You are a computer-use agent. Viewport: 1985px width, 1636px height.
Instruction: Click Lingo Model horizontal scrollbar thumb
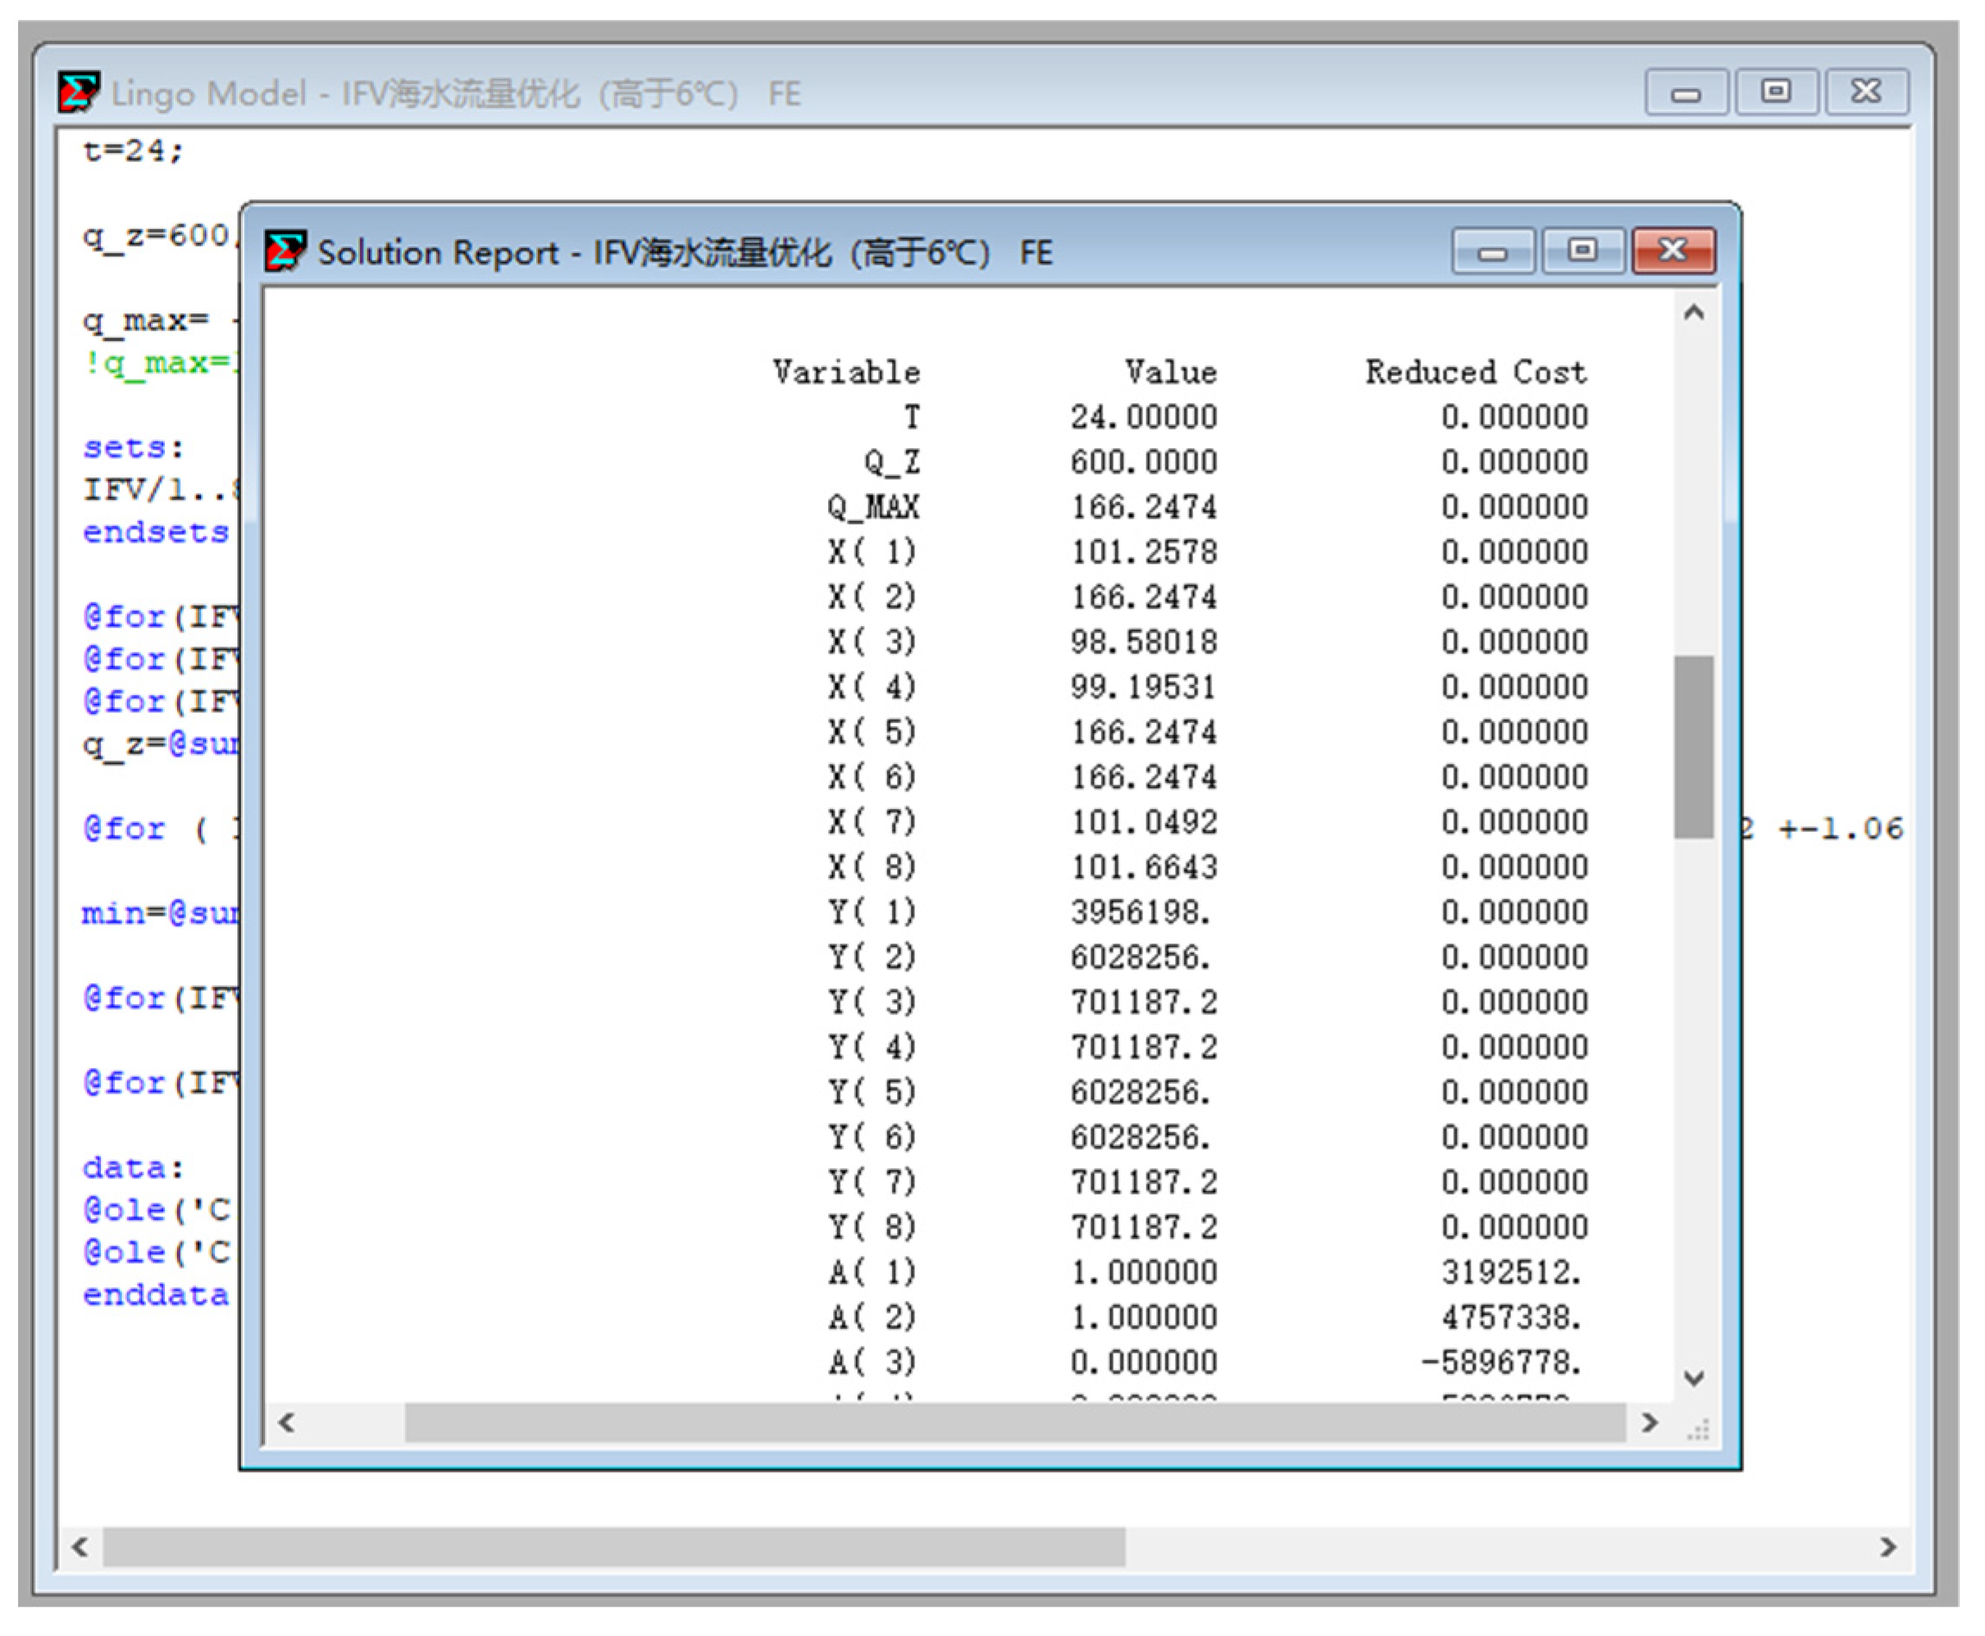click(x=613, y=1546)
